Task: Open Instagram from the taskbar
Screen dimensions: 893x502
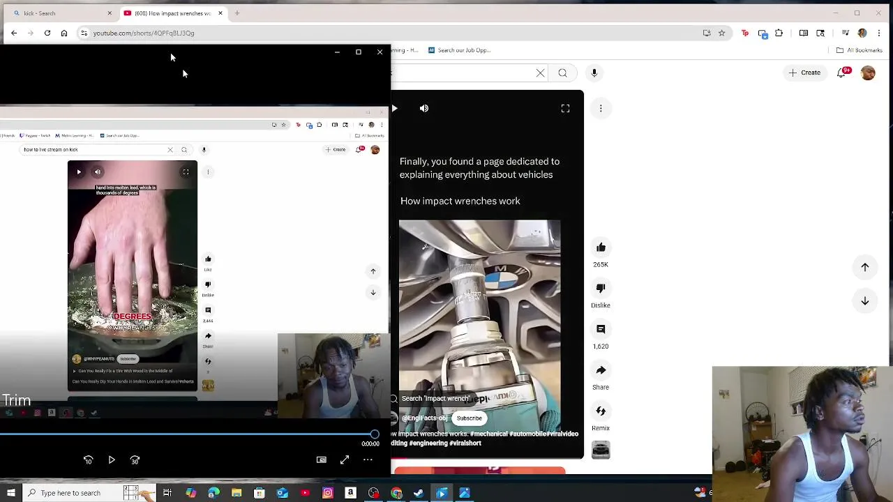Action: [328, 493]
